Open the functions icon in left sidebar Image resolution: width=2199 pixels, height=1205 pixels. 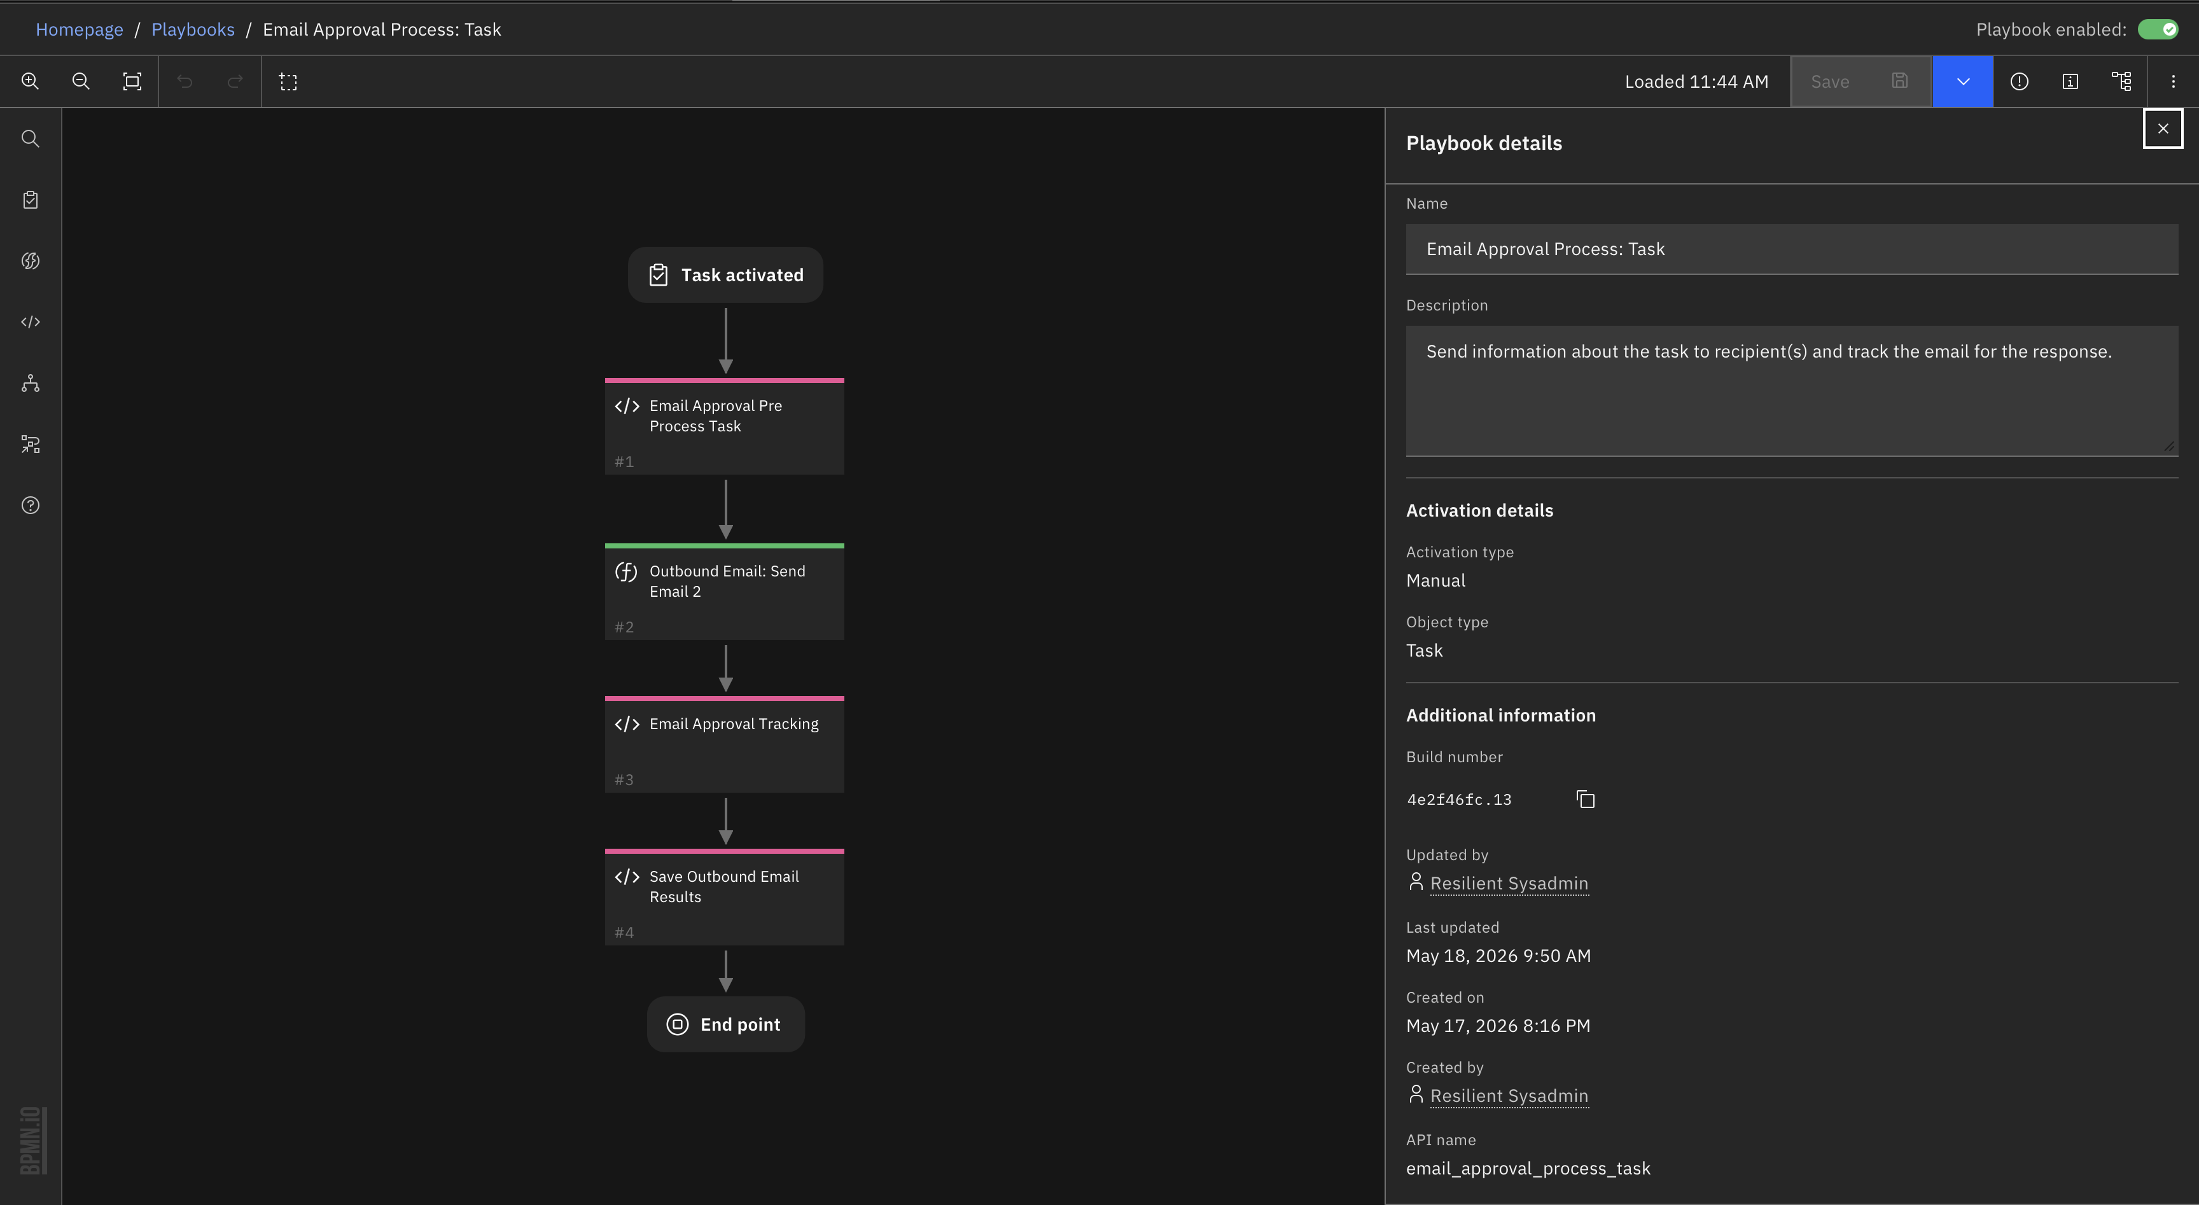coord(31,260)
